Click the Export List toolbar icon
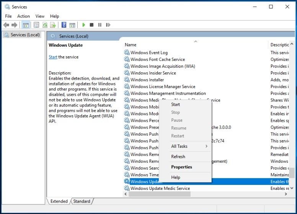This screenshot has height=214, width=297. point(53,25)
